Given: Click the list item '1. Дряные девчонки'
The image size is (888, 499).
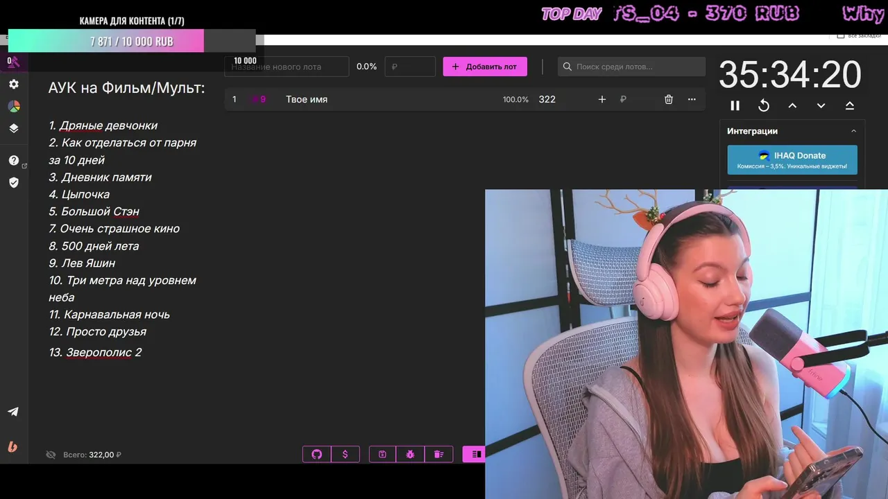Looking at the screenshot, I should click(103, 125).
